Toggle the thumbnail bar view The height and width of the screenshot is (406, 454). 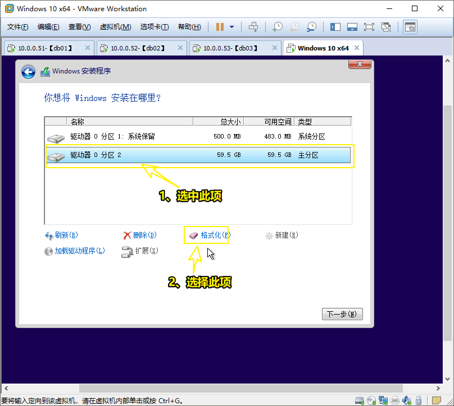pyautogui.click(x=352, y=27)
